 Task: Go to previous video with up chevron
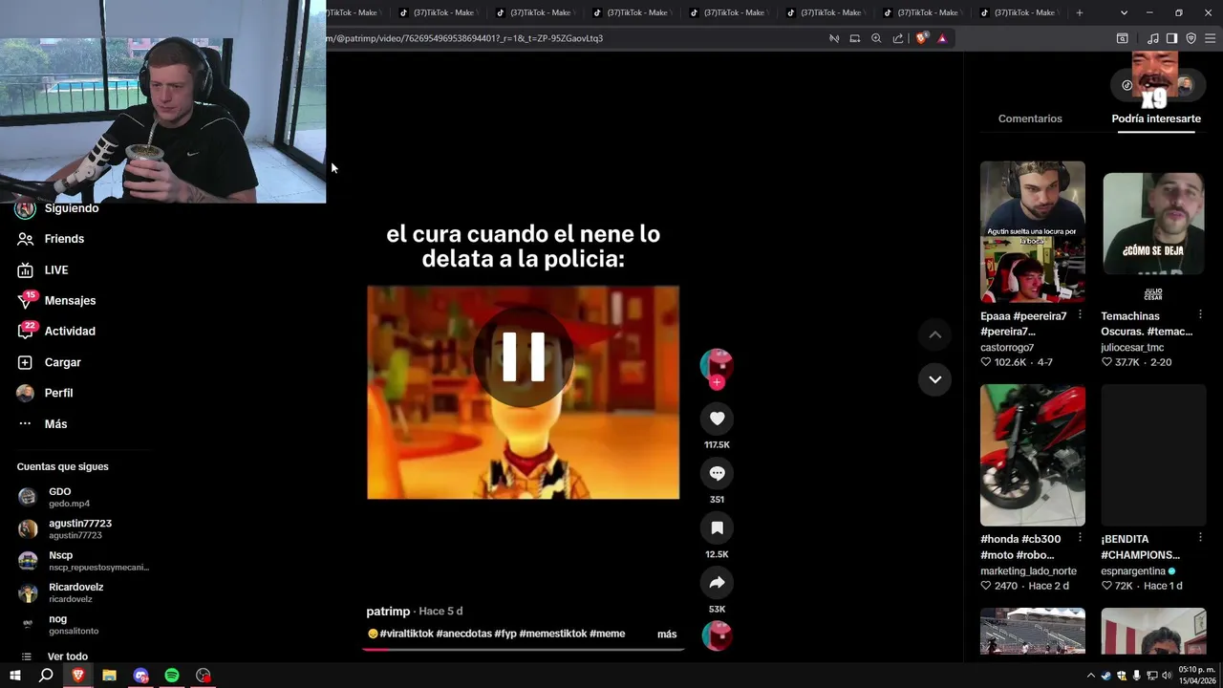coord(934,334)
